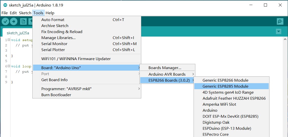Image resolution: width=288 pixels, height=137 pixels.
Task: Click the Upload arrow toolbar icon
Action: coord(14,22)
